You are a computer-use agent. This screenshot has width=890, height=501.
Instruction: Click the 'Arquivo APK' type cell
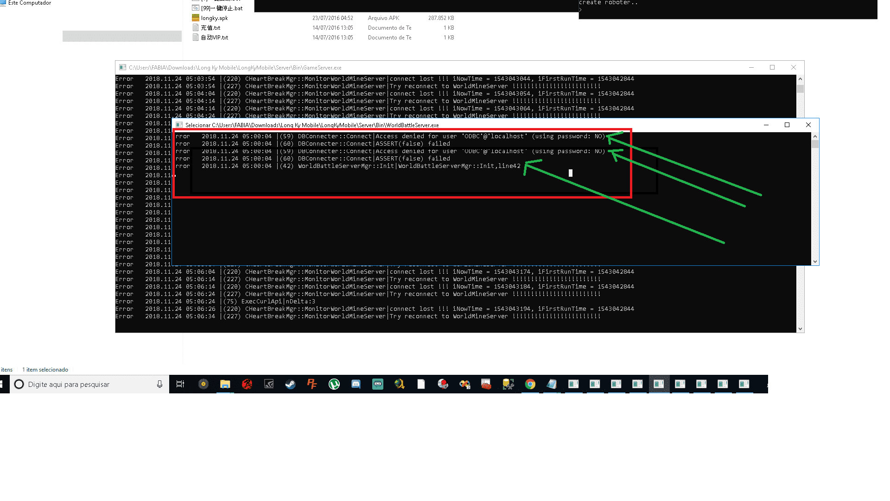[383, 18]
